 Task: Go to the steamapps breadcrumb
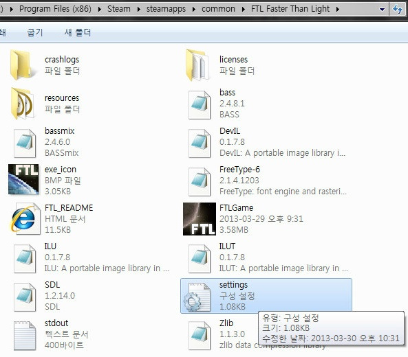click(x=166, y=9)
